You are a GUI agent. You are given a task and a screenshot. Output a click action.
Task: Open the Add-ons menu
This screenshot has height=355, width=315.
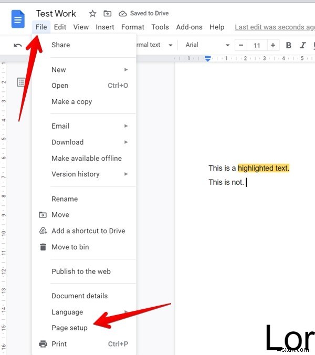coord(189,27)
